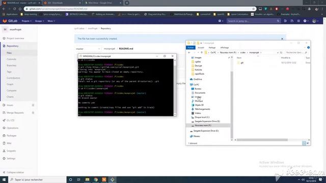Open the More dropdown in GitLab navbar
Viewport: 326px width, 183px height.
[x=51, y=21]
